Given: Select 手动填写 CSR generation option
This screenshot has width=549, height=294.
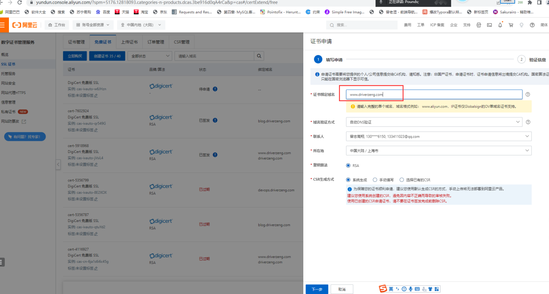Looking at the screenshot, I should click(x=375, y=180).
